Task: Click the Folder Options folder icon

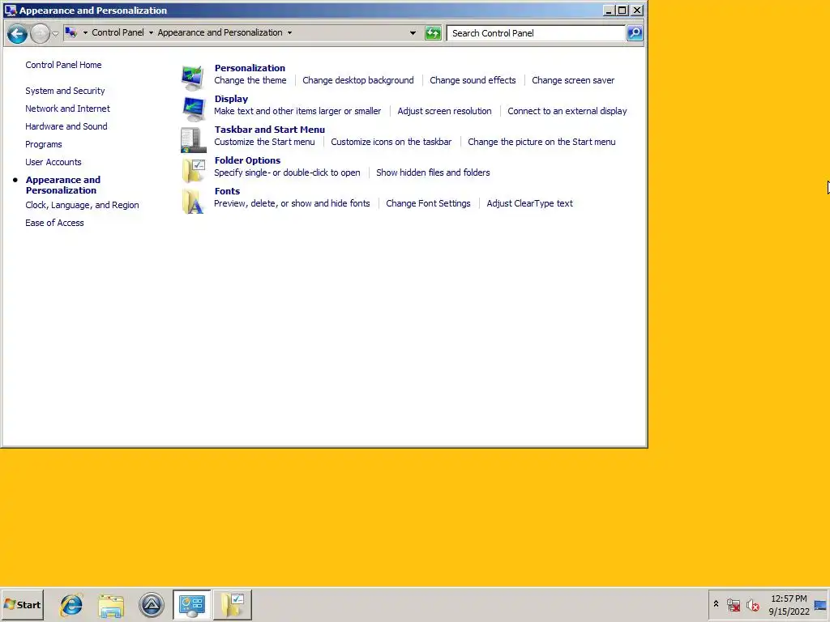Action: point(193,170)
